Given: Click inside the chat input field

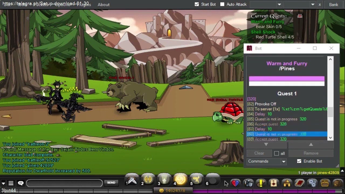Looking at the screenshot, I should (x=64, y=183).
